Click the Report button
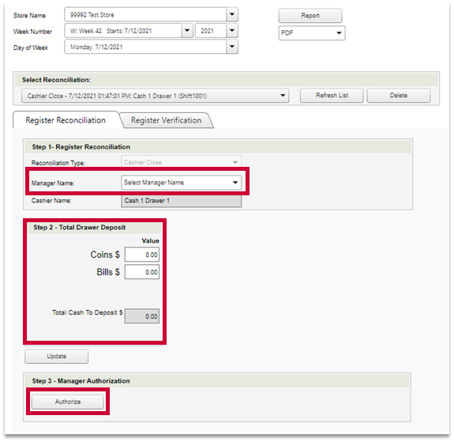This screenshot has height=442, width=454. coord(310,16)
